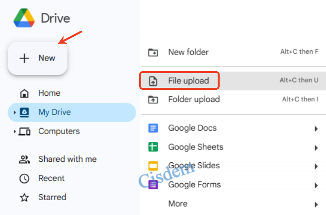Click the 'Alt+C then U' shortcut text
This screenshot has height=215, width=326.
tap(299, 80)
